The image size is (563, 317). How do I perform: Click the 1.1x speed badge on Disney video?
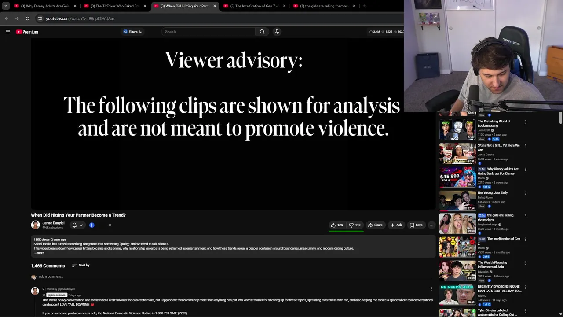pos(482,169)
